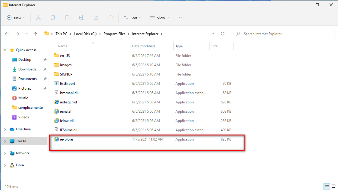Select Desktop in Quick access

tap(25, 60)
